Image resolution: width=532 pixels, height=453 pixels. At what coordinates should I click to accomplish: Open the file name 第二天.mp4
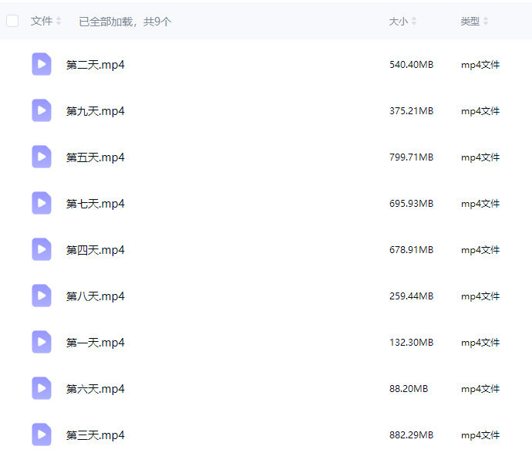click(x=95, y=65)
